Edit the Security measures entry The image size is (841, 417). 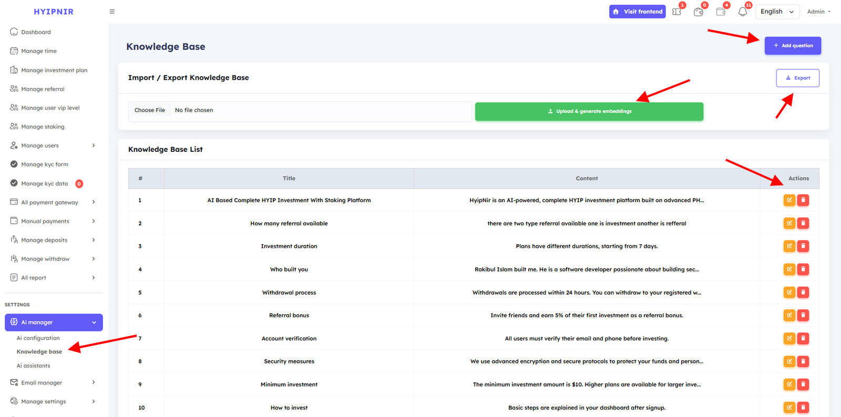[789, 361]
